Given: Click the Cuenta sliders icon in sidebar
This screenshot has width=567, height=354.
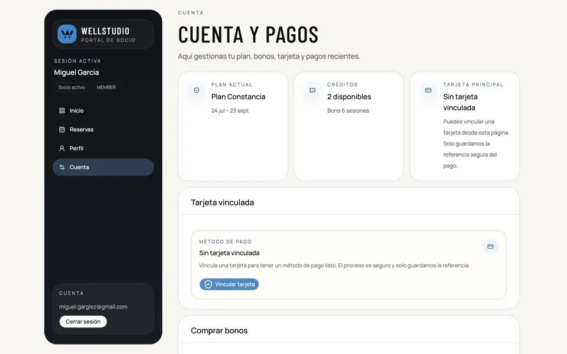Looking at the screenshot, I should (x=62, y=167).
